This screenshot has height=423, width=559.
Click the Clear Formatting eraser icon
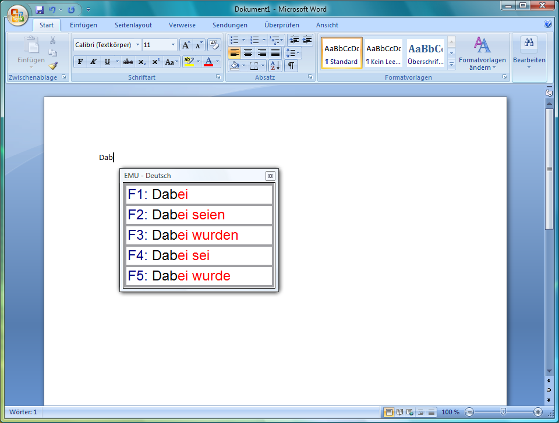pyautogui.click(x=214, y=45)
